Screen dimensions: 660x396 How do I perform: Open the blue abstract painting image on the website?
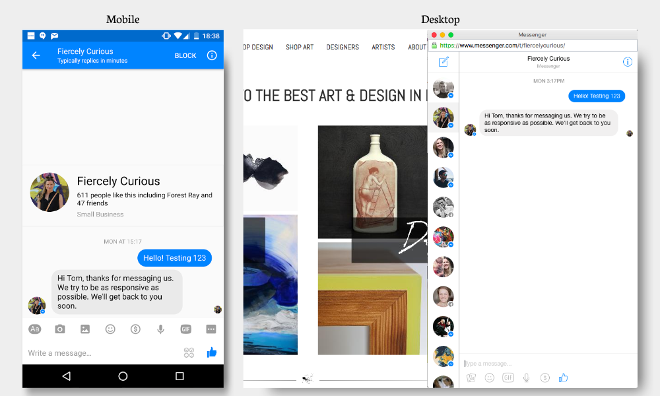pos(270,285)
